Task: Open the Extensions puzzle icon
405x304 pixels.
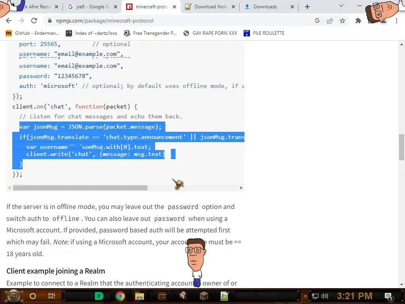Action: pos(358,21)
